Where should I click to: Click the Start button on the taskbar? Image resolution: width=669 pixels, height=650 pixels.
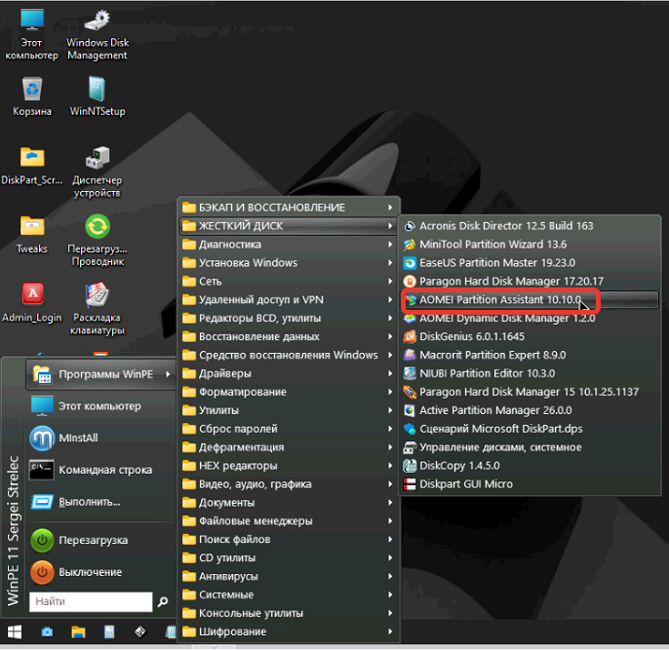pyautogui.click(x=15, y=632)
